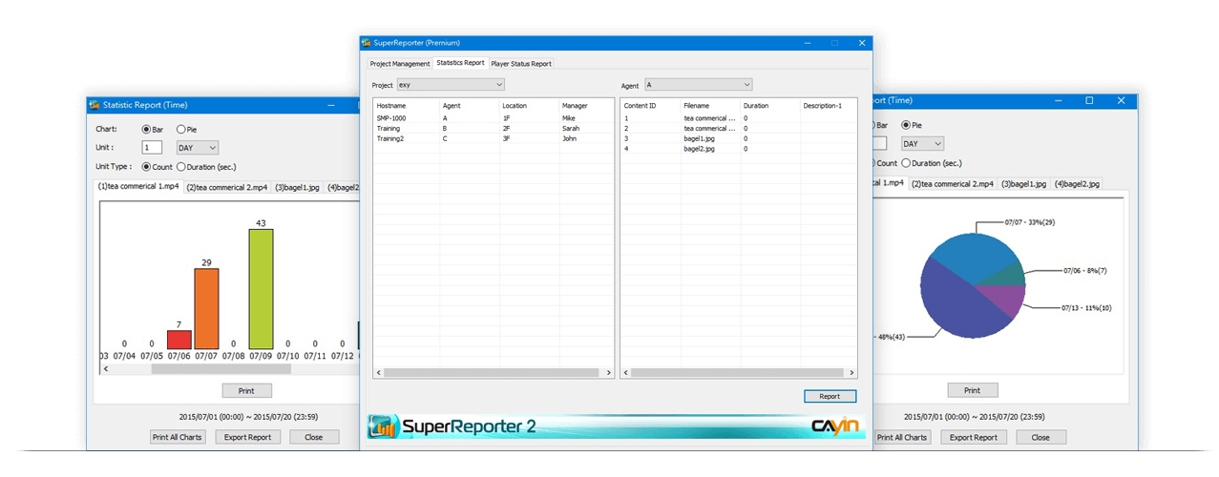
Task: Select bagel2.jpg content row
Action: pos(739,149)
